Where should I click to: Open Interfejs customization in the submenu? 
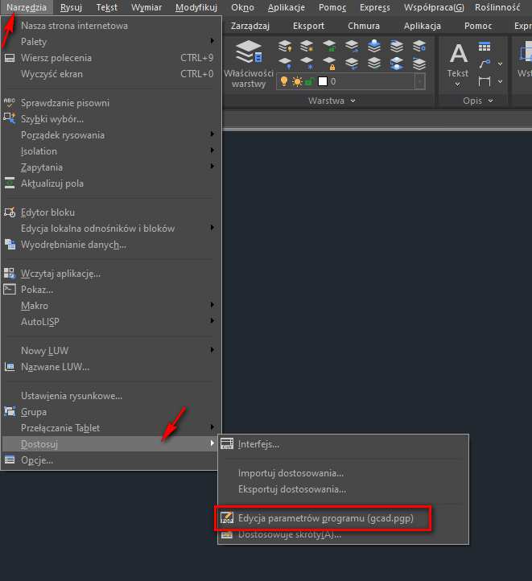pyautogui.click(x=258, y=444)
